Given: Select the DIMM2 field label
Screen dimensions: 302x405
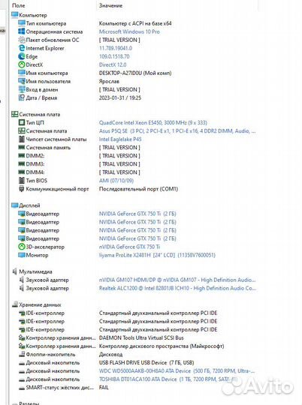Looking at the screenshot, I should [35, 155].
